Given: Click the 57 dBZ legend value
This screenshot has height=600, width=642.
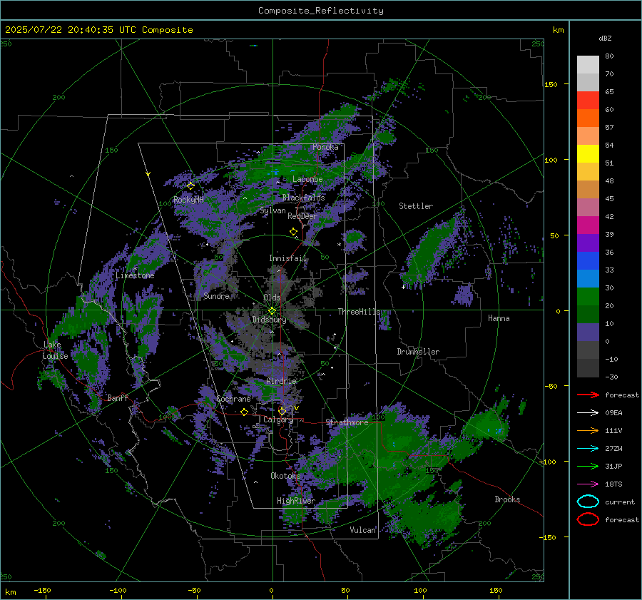Looking at the screenshot, I should pos(609,127).
